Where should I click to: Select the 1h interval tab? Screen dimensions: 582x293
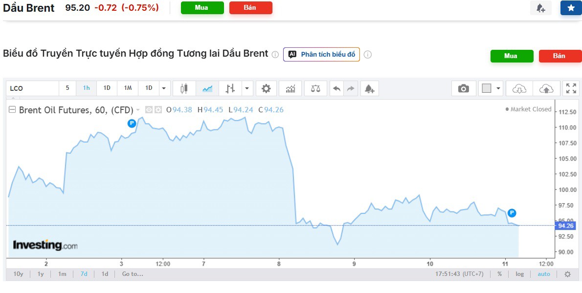[x=87, y=88]
